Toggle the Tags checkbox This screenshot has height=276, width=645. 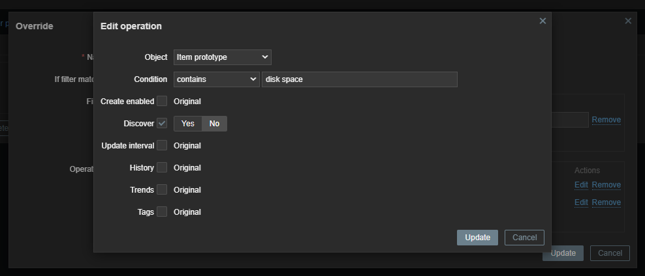pyautogui.click(x=162, y=212)
